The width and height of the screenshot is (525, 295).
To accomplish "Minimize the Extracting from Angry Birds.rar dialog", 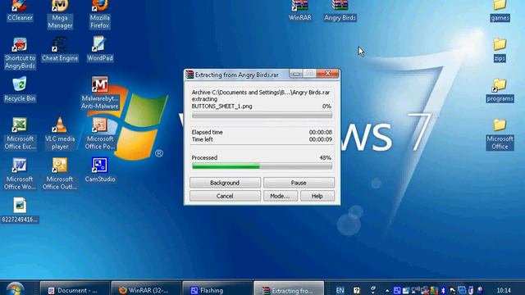I will pyautogui.click(x=296, y=74).
